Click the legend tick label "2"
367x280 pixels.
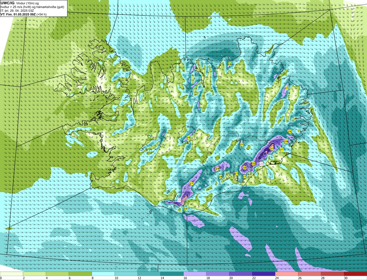pyautogui.click(x=24, y=278)
